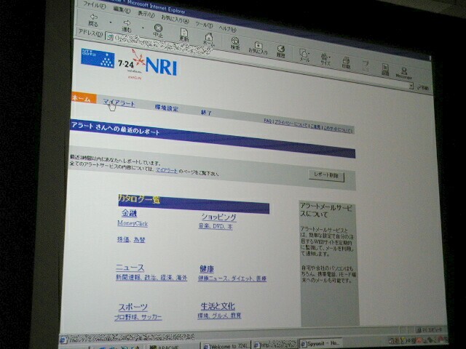
Task: Click the Forward arrow toolbar icon
Action: [125, 22]
